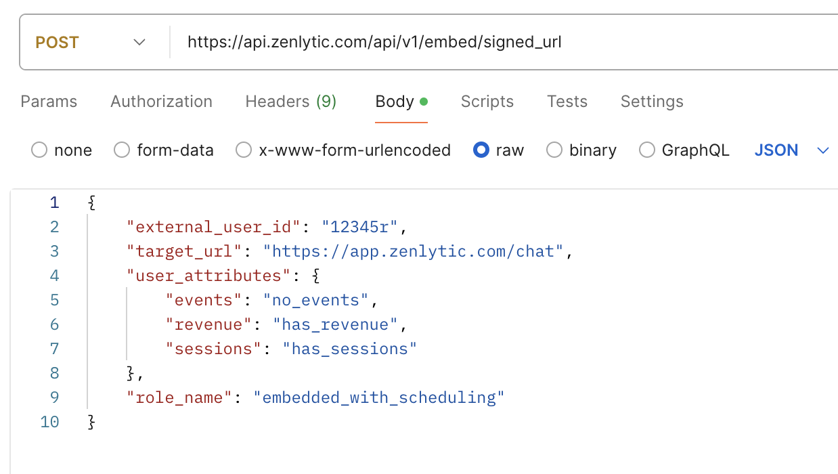The image size is (838, 474).
Task: Click the closing brace on line 10
Action: tap(92, 422)
